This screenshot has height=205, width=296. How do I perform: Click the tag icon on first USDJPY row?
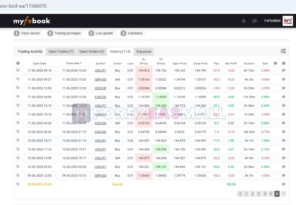[x=18, y=70]
